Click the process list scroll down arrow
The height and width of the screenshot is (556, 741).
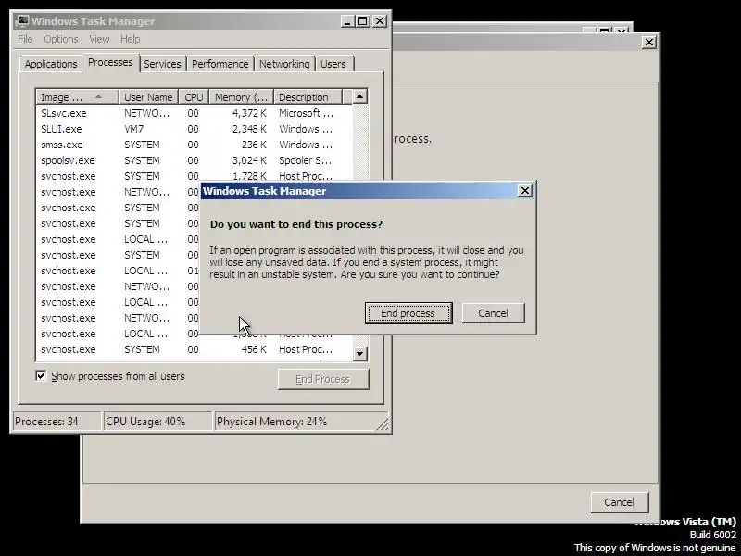click(360, 353)
